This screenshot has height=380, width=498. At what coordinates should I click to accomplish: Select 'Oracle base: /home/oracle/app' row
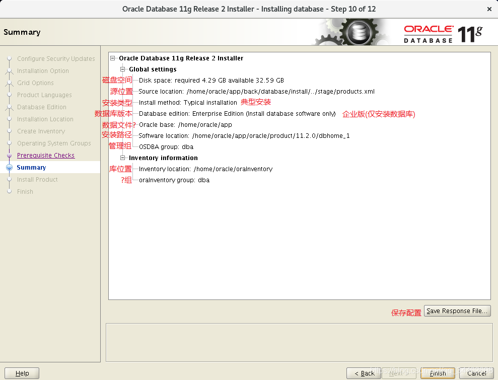(x=185, y=125)
